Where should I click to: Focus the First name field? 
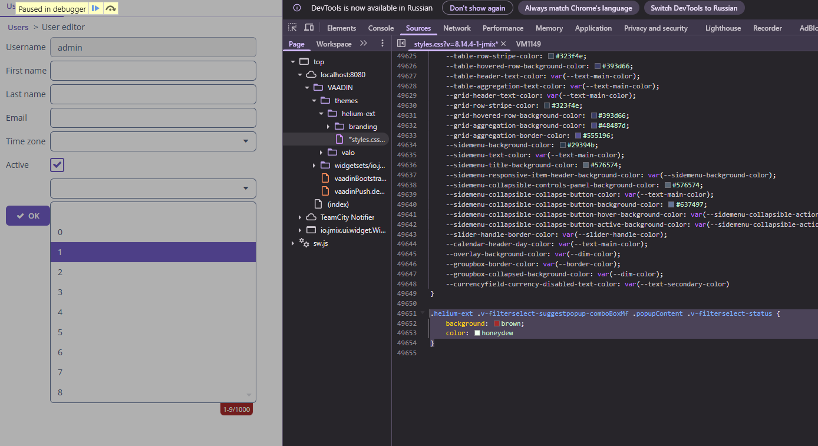pyautogui.click(x=153, y=71)
